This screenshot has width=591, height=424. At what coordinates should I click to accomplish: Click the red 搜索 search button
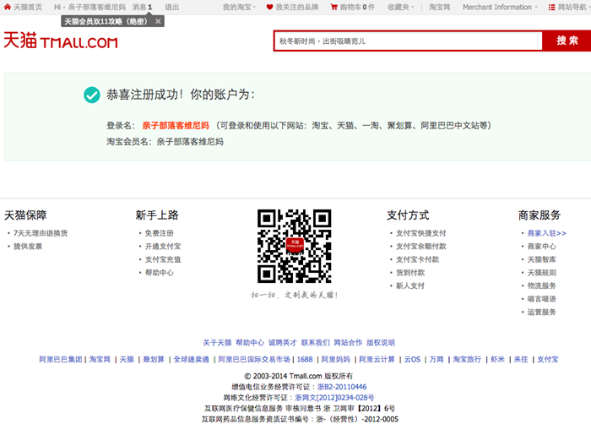[567, 41]
